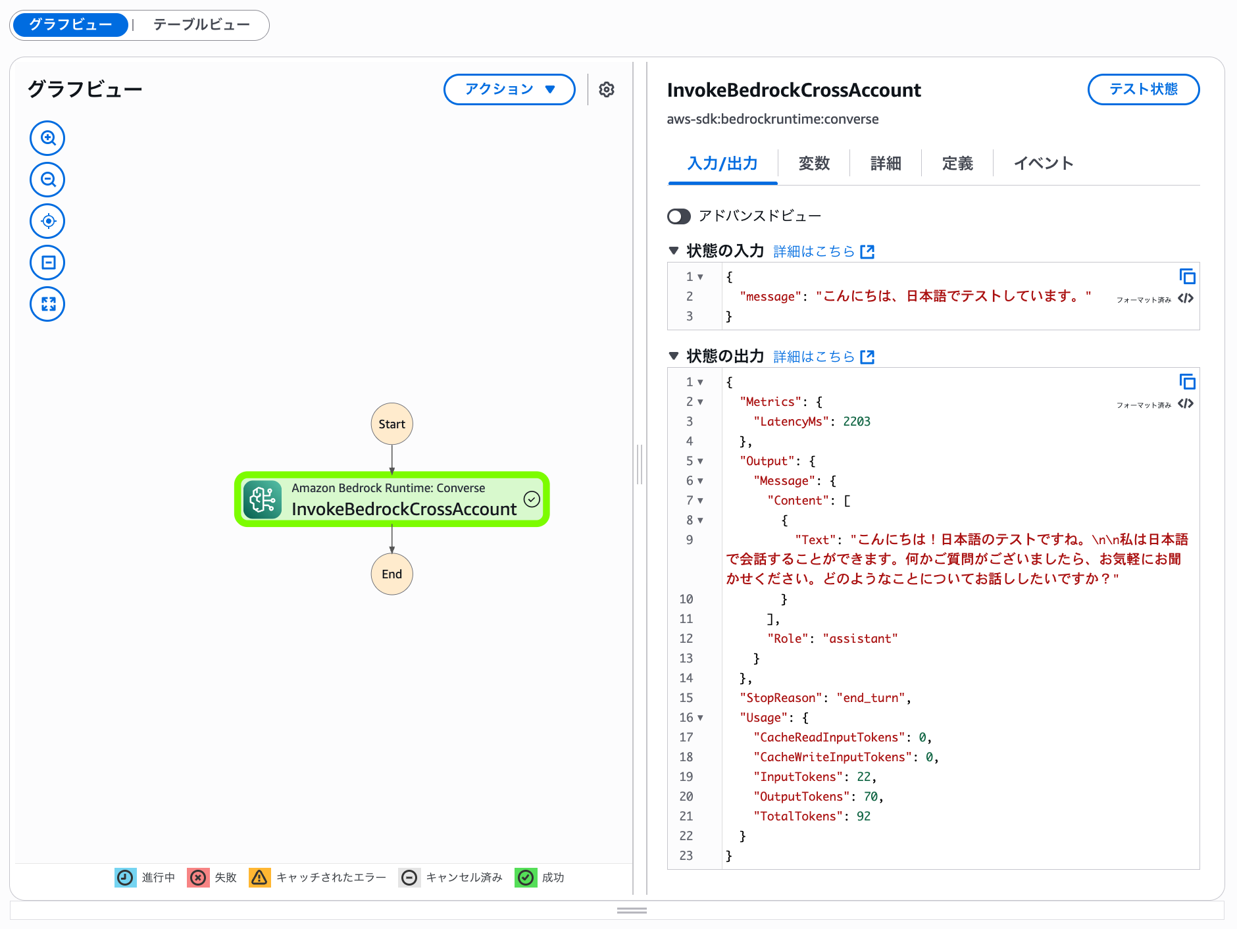Fold the Output block on line 5
Viewport: 1237px width, 929px height.
700,461
